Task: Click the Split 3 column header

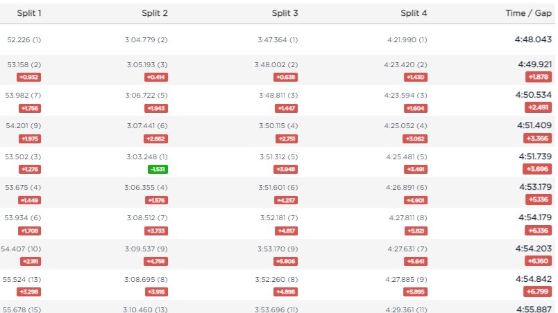Action: point(285,13)
